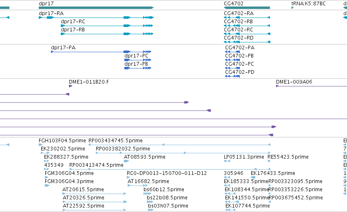347x212 pixels.
Task: Click the AT20326.5prime EST label
Action: click(x=84, y=198)
